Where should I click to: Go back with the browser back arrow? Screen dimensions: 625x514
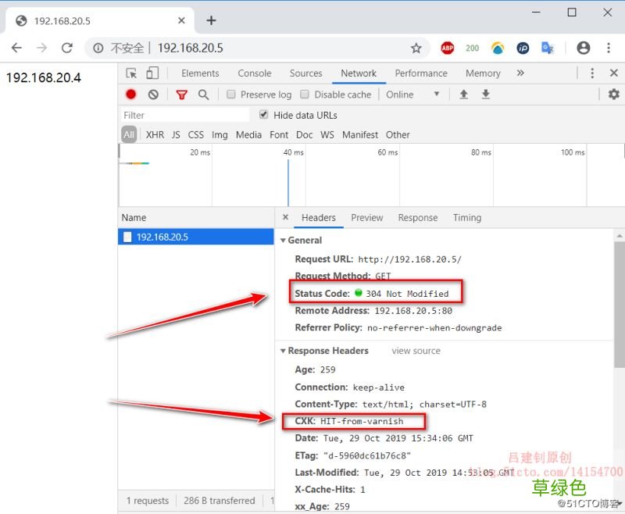[x=16, y=48]
